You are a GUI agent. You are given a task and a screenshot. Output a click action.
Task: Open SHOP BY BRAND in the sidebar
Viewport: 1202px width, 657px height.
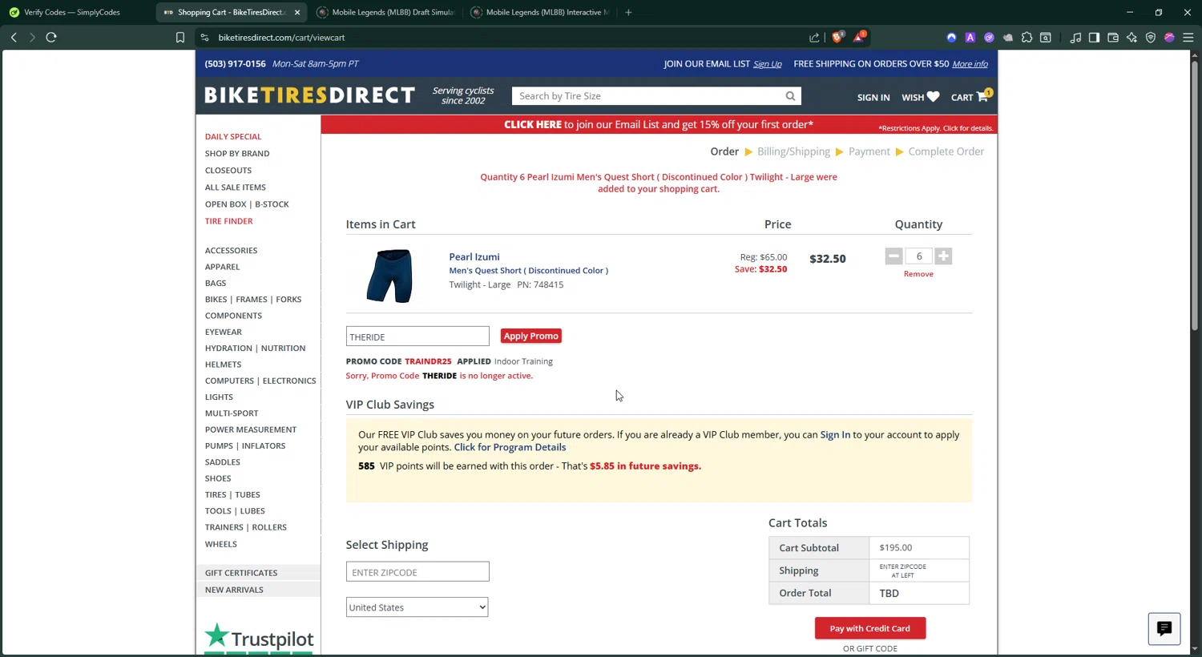(237, 154)
